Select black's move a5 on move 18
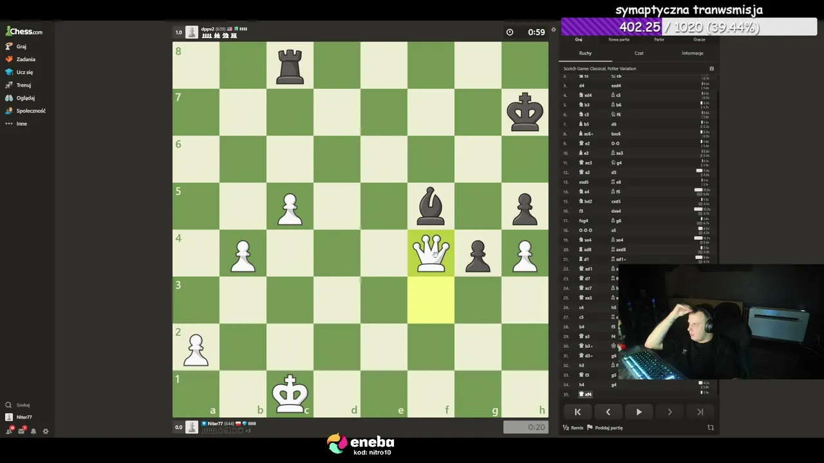Viewport: 824px width, 463px height. [613, 230]
